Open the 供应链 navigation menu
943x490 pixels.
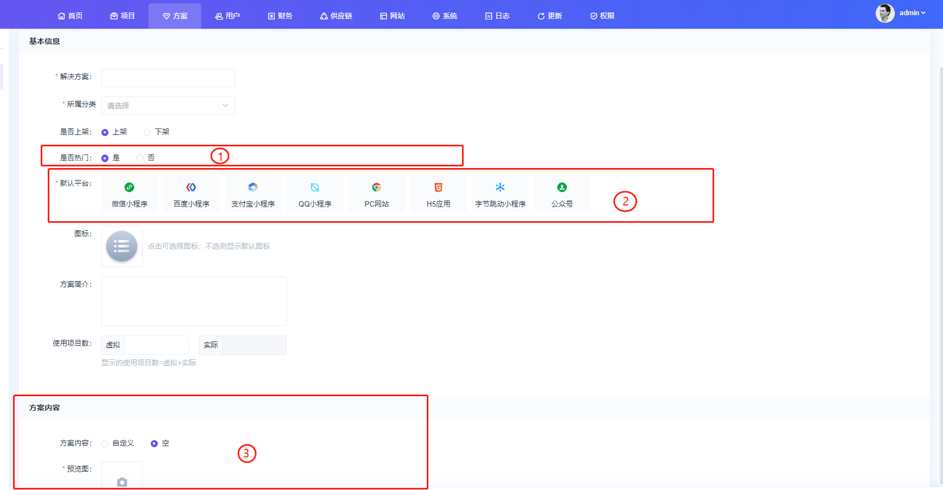pyautogui.click(x=336, y=16)
